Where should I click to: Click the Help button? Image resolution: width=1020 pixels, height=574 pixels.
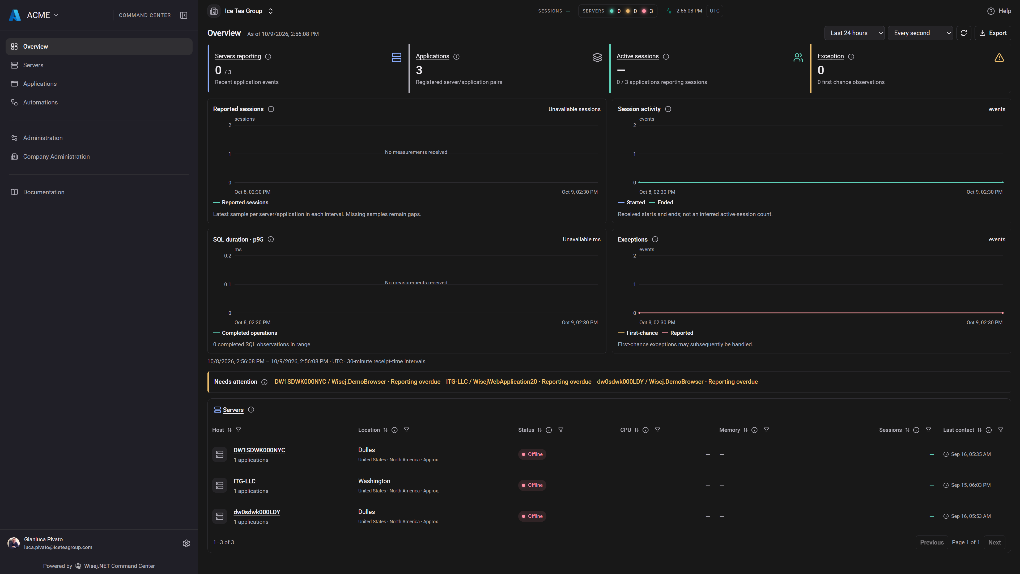pos(999,11)
